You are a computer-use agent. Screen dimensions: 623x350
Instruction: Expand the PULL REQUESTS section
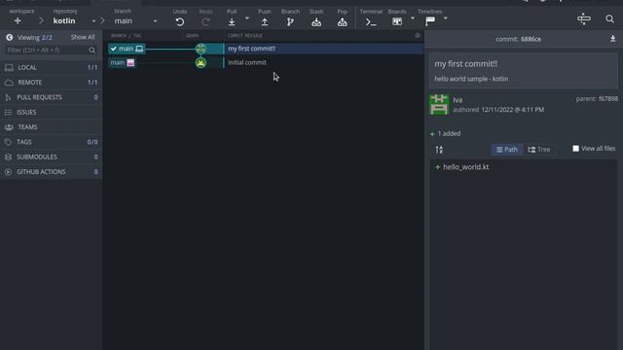click(x=51, y=97)
